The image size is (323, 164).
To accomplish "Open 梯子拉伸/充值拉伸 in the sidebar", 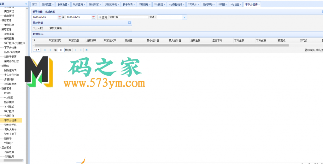I will pyautogui.click(x=15, y=43).
